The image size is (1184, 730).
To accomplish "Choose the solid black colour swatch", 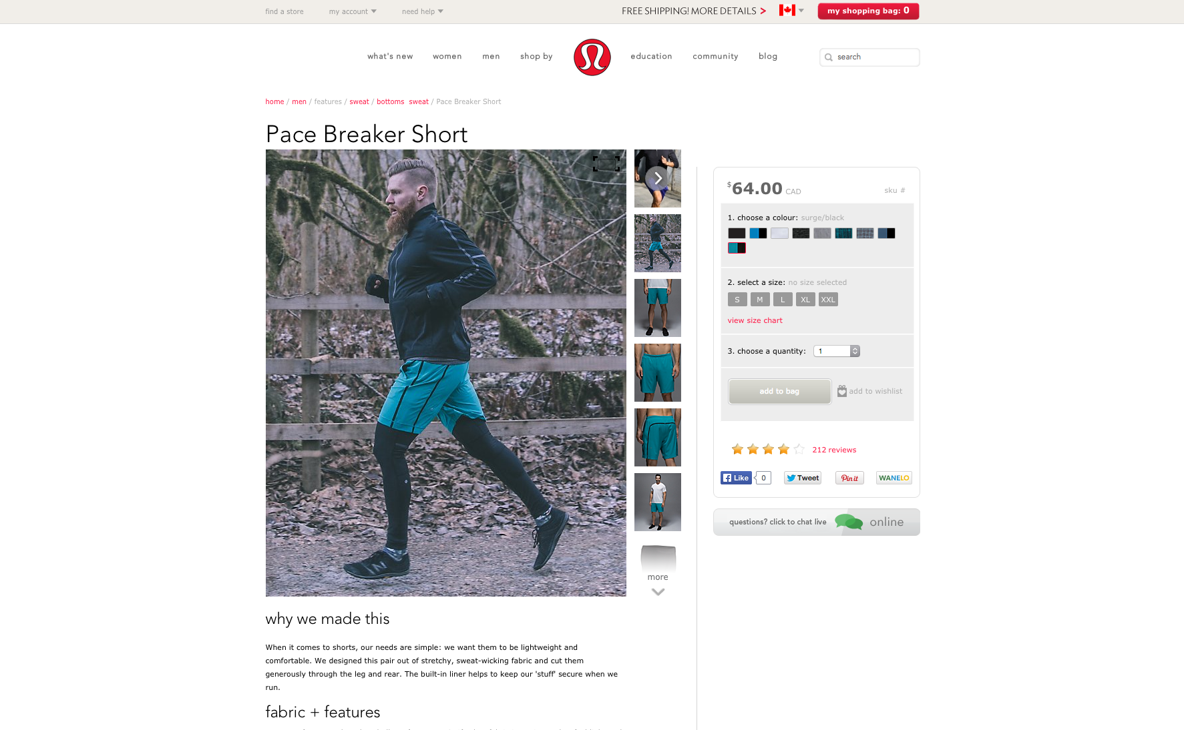I will [x=737, y=233].
